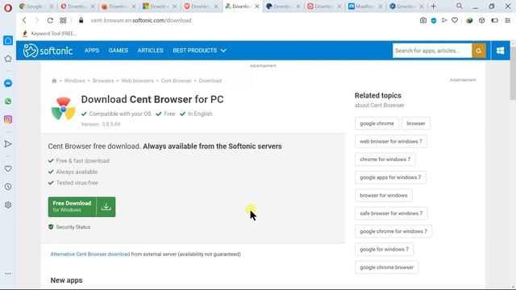
Task: Open the extensions cube icon
Action: [x=482, y=20]
